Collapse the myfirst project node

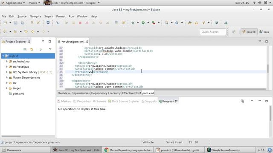(3, 56)
